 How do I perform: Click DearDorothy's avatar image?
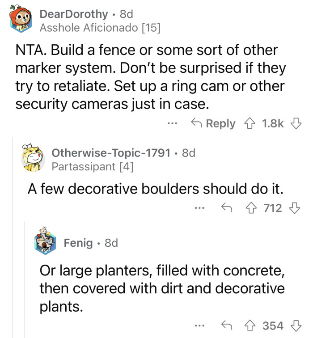click(22, 20)
